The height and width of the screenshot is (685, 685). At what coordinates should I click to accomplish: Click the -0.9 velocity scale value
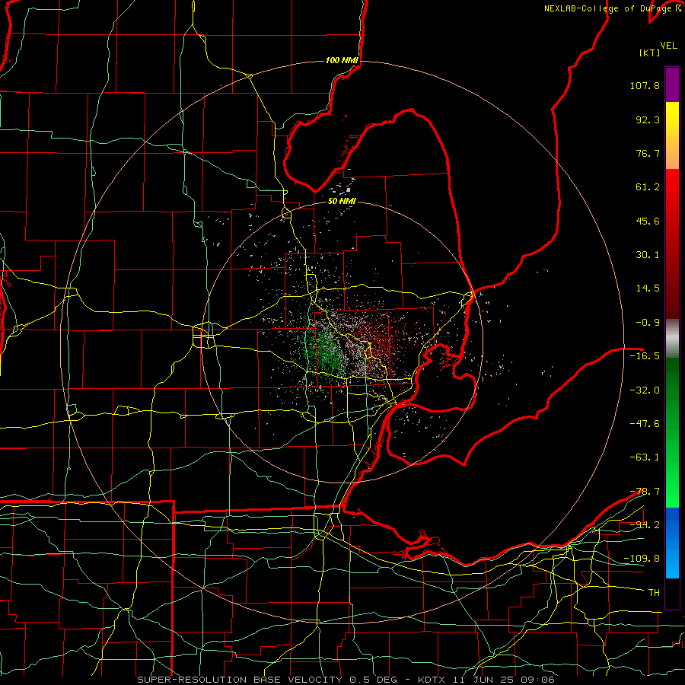coord(648,323)
